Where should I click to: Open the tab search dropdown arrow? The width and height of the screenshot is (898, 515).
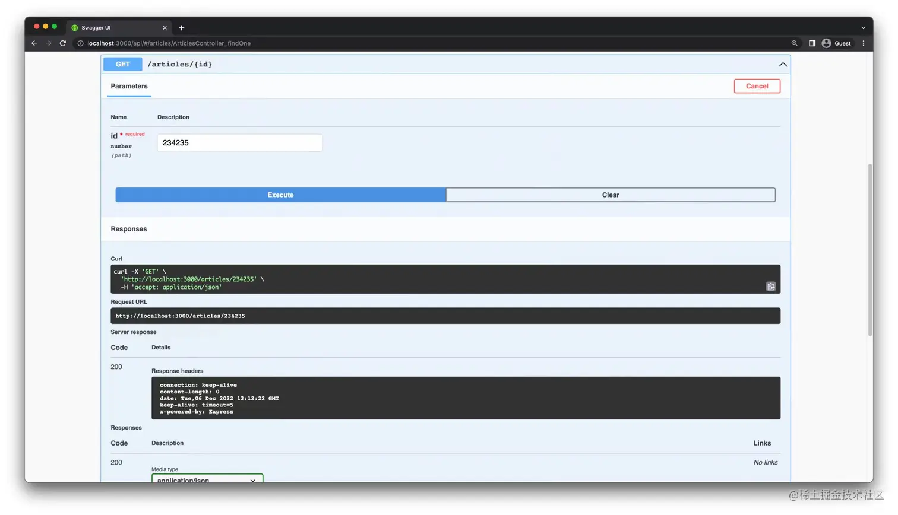[x=864, y=28]
